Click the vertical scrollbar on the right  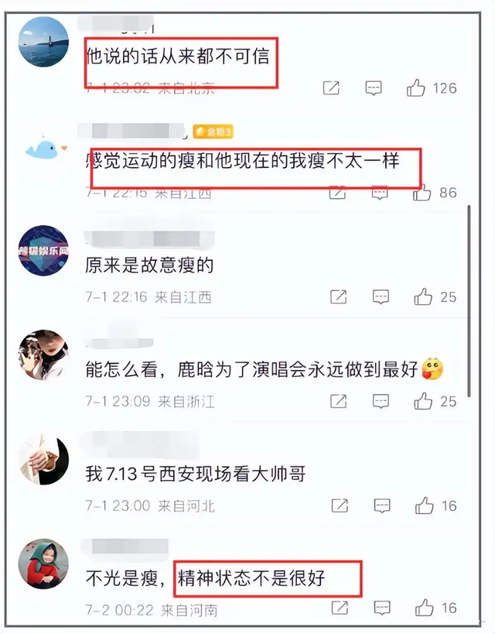[469, 301]
